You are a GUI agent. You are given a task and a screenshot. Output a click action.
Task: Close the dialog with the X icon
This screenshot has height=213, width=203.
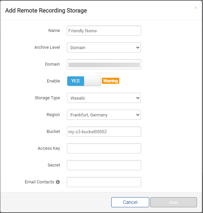tap(196, 8)
